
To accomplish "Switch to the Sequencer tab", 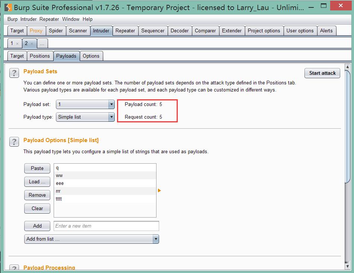I will (153, 30).
